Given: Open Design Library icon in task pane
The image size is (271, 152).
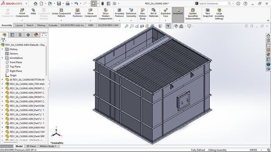Looking at the screenshot, I should point(268,41).
